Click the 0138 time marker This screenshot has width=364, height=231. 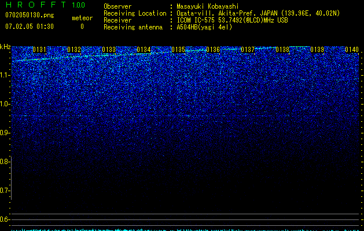282,50
